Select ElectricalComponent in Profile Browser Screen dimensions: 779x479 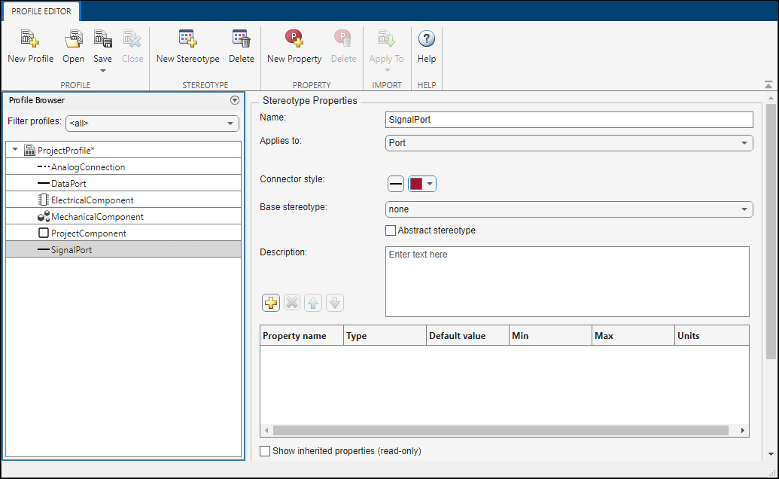tap(92, 200)
